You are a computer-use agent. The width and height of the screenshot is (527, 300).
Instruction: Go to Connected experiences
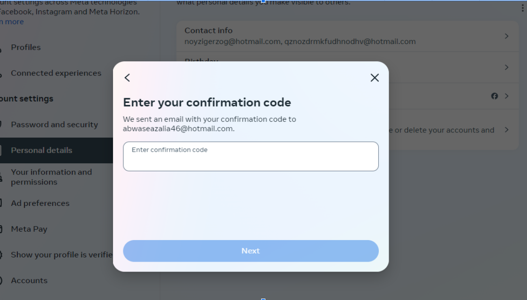[56, 73]
